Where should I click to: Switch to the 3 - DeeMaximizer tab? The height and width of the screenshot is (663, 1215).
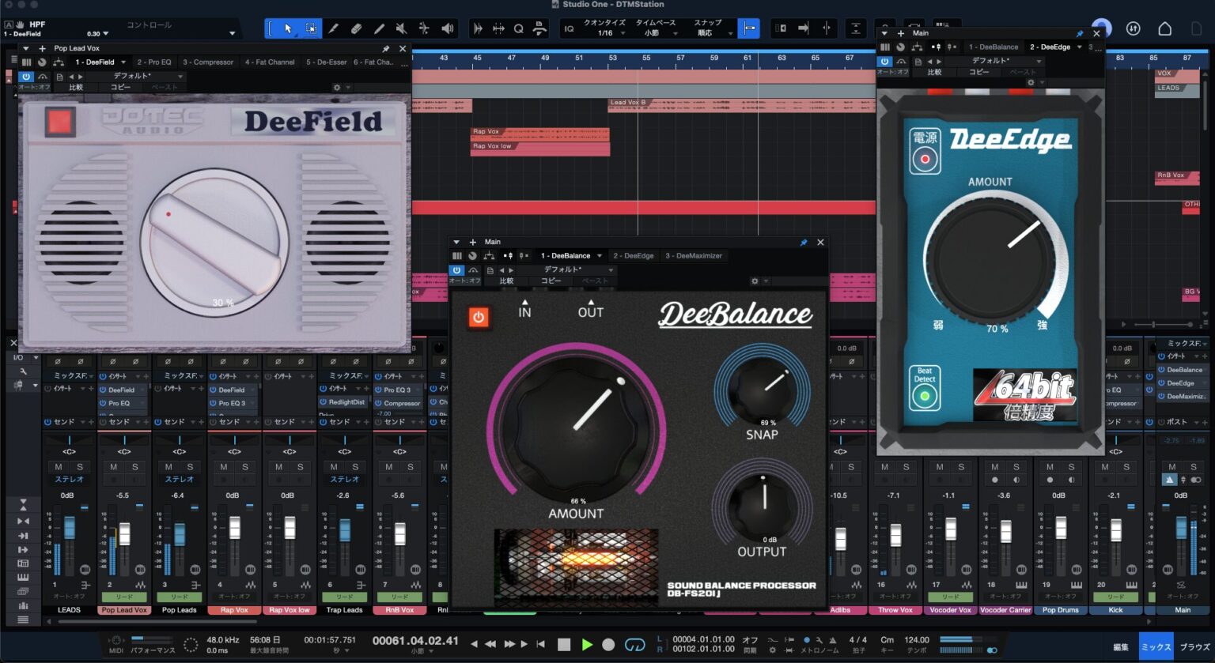click(x=695, y=255)
